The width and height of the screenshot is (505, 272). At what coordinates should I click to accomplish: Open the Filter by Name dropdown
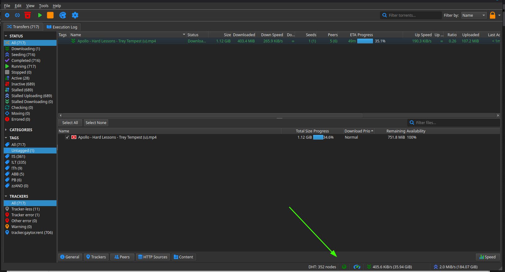pyautogui.click(x=474, y=15)
